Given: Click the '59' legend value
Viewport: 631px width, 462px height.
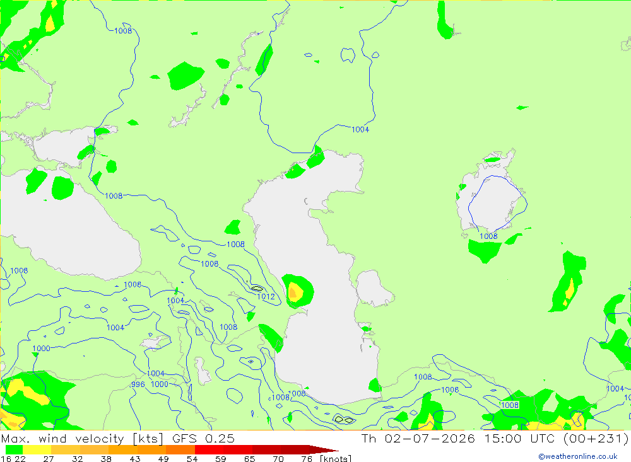Looking at the screenshot, I should [221, 458].
